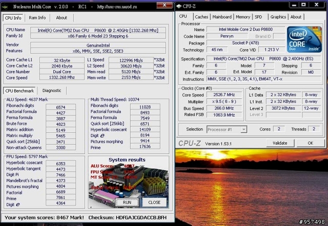The height and width of the screenshot is (226, 328).
Task: Select the CPU Info tab in Nuclearus
Action: coord(13,18)
